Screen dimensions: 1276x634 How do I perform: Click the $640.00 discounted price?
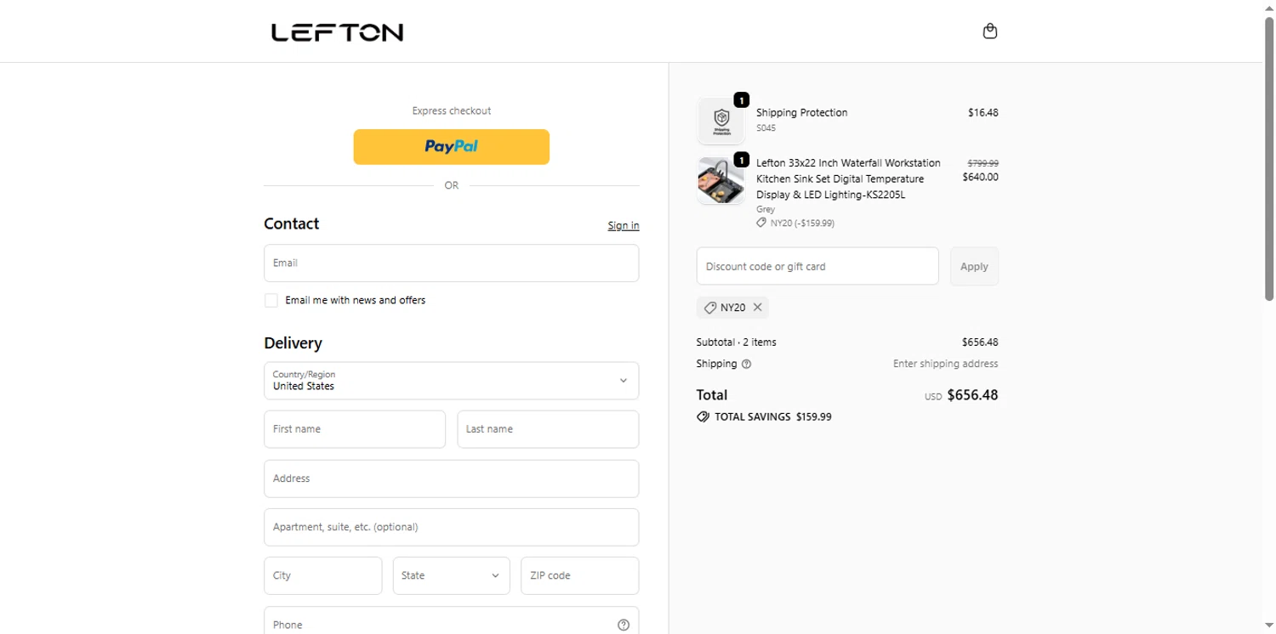pyautogui.click(x=981, y=178)
